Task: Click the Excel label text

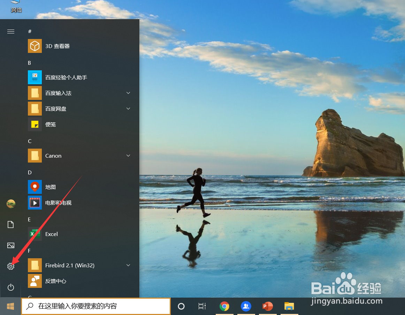Action: point(51,234)
